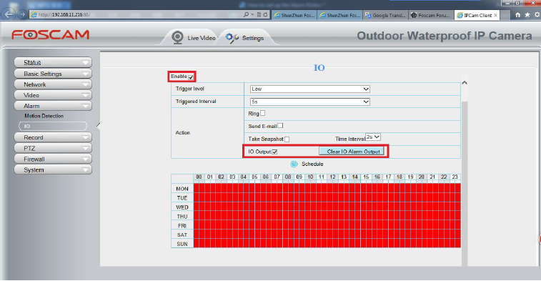541x281 pixels.
Task: Click the WED row label in schedule
Action: [x=182, y=207]
